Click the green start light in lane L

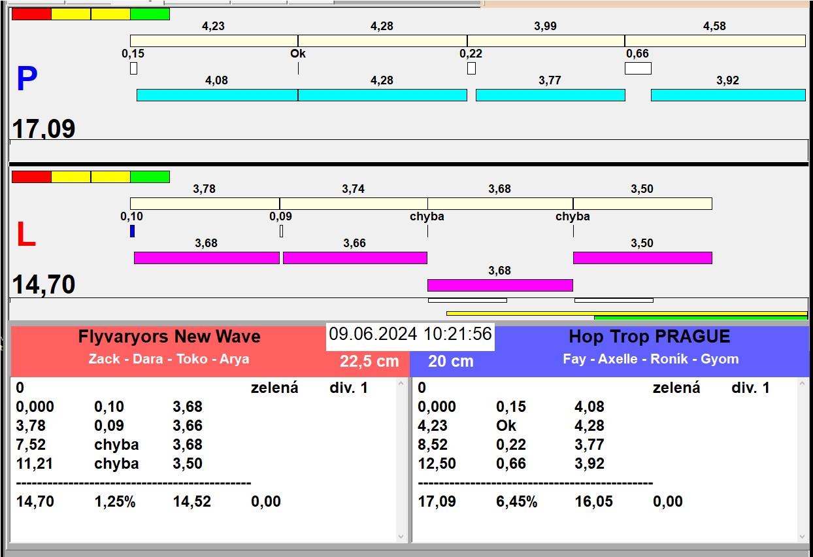click(x=150, y=177)
